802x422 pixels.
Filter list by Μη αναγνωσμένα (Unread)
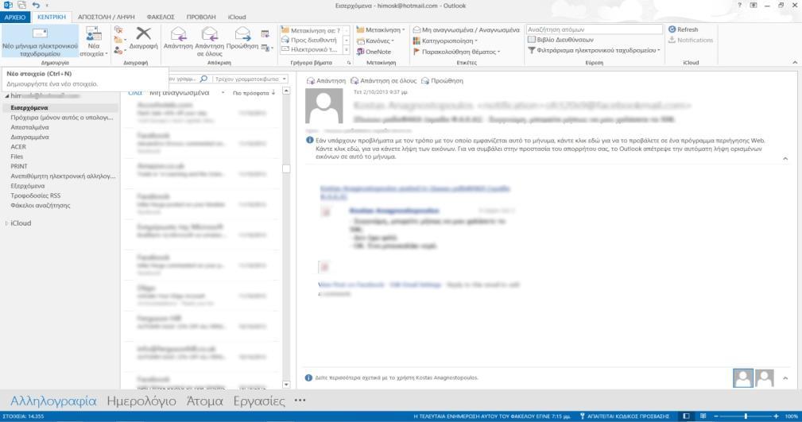[x=179, y=92]
